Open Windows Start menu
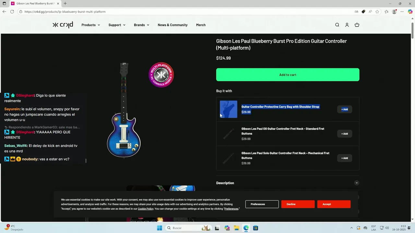The height and width of the screenshot is (233, 415). point(159,228)
